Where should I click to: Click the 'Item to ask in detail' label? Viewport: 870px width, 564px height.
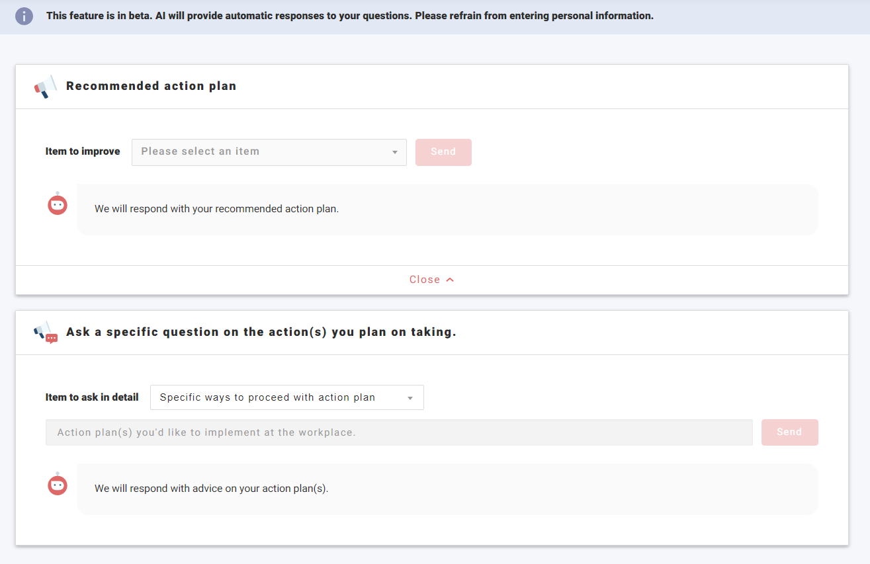[x=92, y=397]
